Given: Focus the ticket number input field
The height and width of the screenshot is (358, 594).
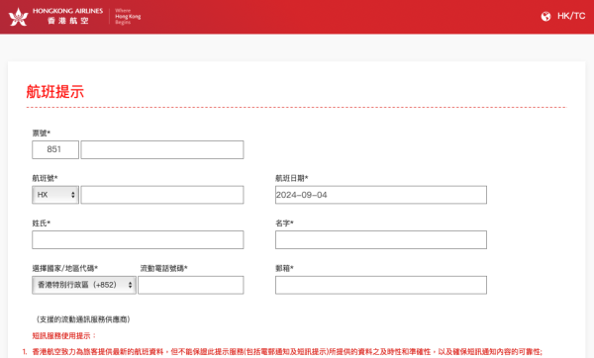Looking at the screenshot, I should [x=162, y=149].
